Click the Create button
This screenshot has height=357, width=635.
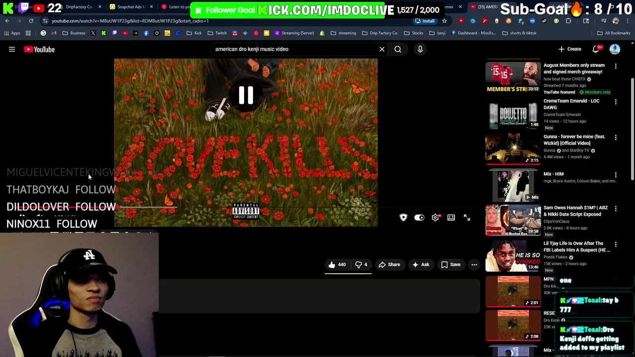pos(570,49)
